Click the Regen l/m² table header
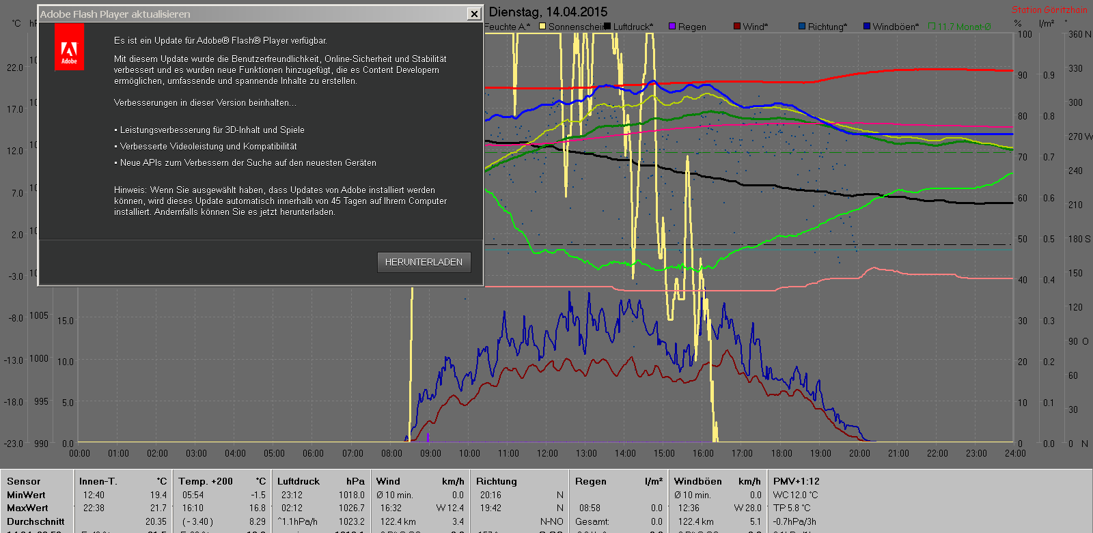1093x533 pixels. 619,481
